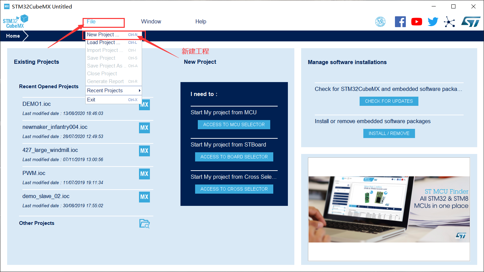Choose Load Project from File menu
Screen dimensions: 484x272
[x=114, y=42]
